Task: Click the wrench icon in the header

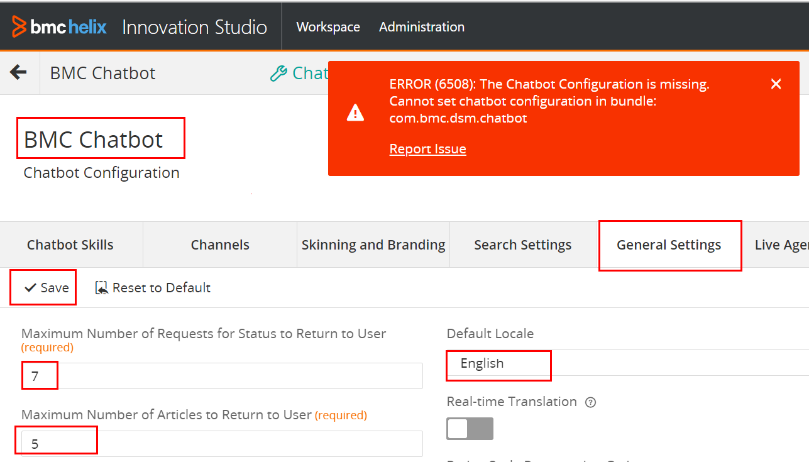Action: [278, 74]
